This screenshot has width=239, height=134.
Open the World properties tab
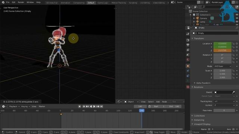coord(188,60)
